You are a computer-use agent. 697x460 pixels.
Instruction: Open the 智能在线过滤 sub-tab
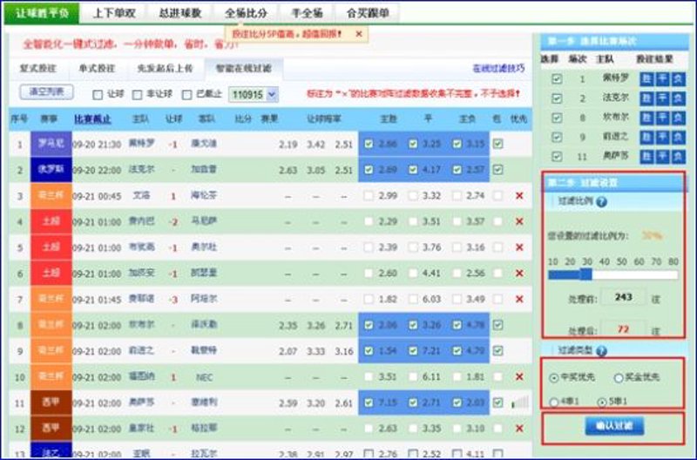(x=244, y=69)
